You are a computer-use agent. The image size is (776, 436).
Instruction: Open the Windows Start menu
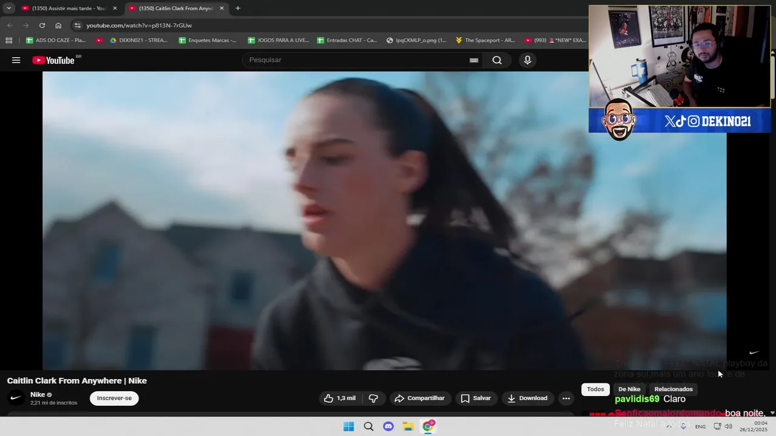(349, 426)
